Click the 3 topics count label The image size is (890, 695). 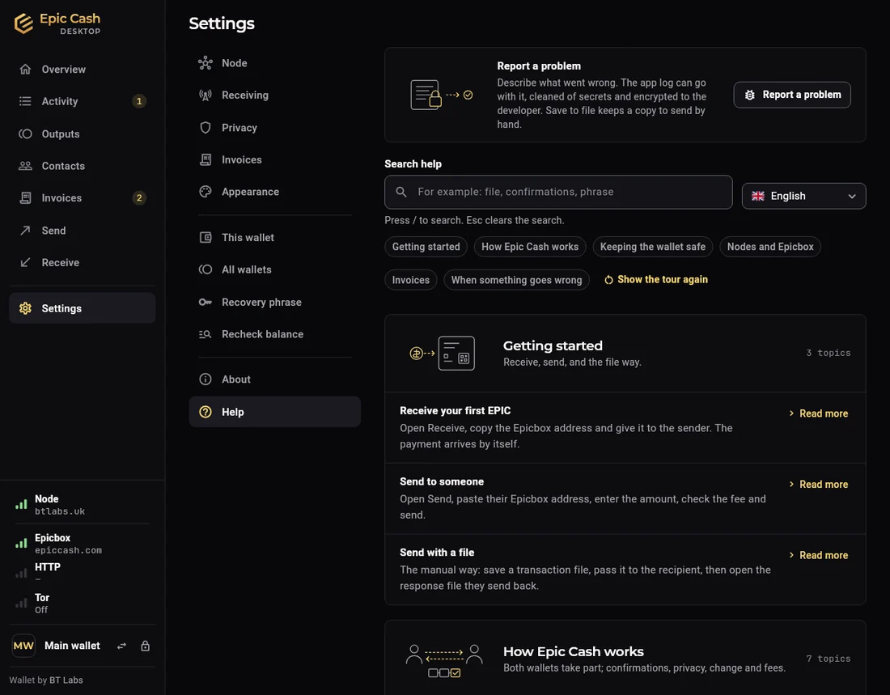pyautogui.click(x=829, y=353)
